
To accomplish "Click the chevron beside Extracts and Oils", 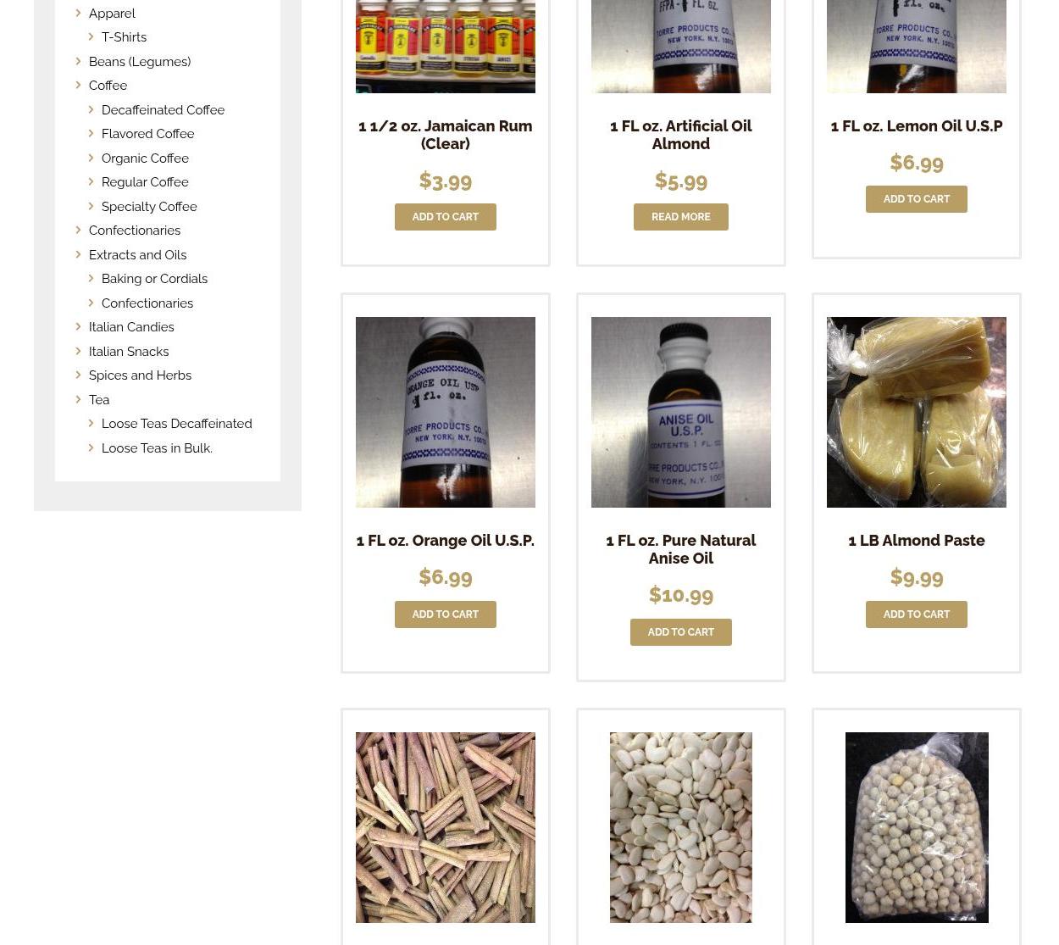I will 78,254.
